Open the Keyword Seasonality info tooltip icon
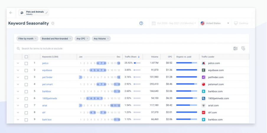The image size is (267, 133). tap(53, 23)
